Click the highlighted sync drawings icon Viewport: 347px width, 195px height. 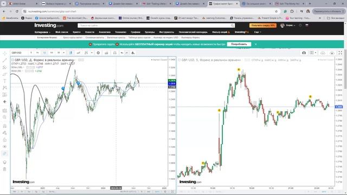coord(5,153)
